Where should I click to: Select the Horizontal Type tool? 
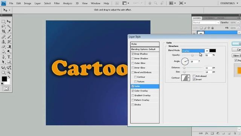(x=9, y=57)
